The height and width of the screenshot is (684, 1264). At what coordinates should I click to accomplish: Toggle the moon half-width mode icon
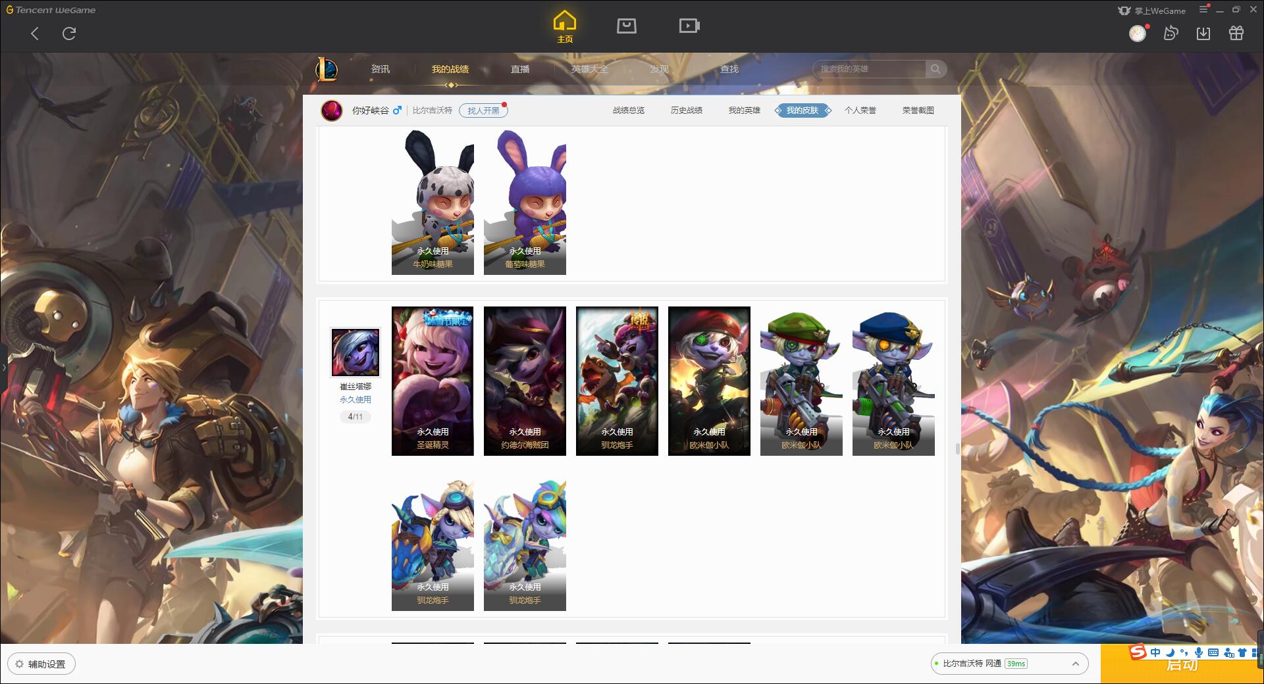point(1170,652)
